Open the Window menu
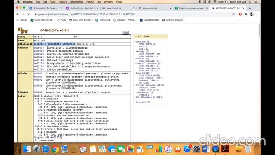The height and width of the screenshot is (155, 275). (109, 2)
